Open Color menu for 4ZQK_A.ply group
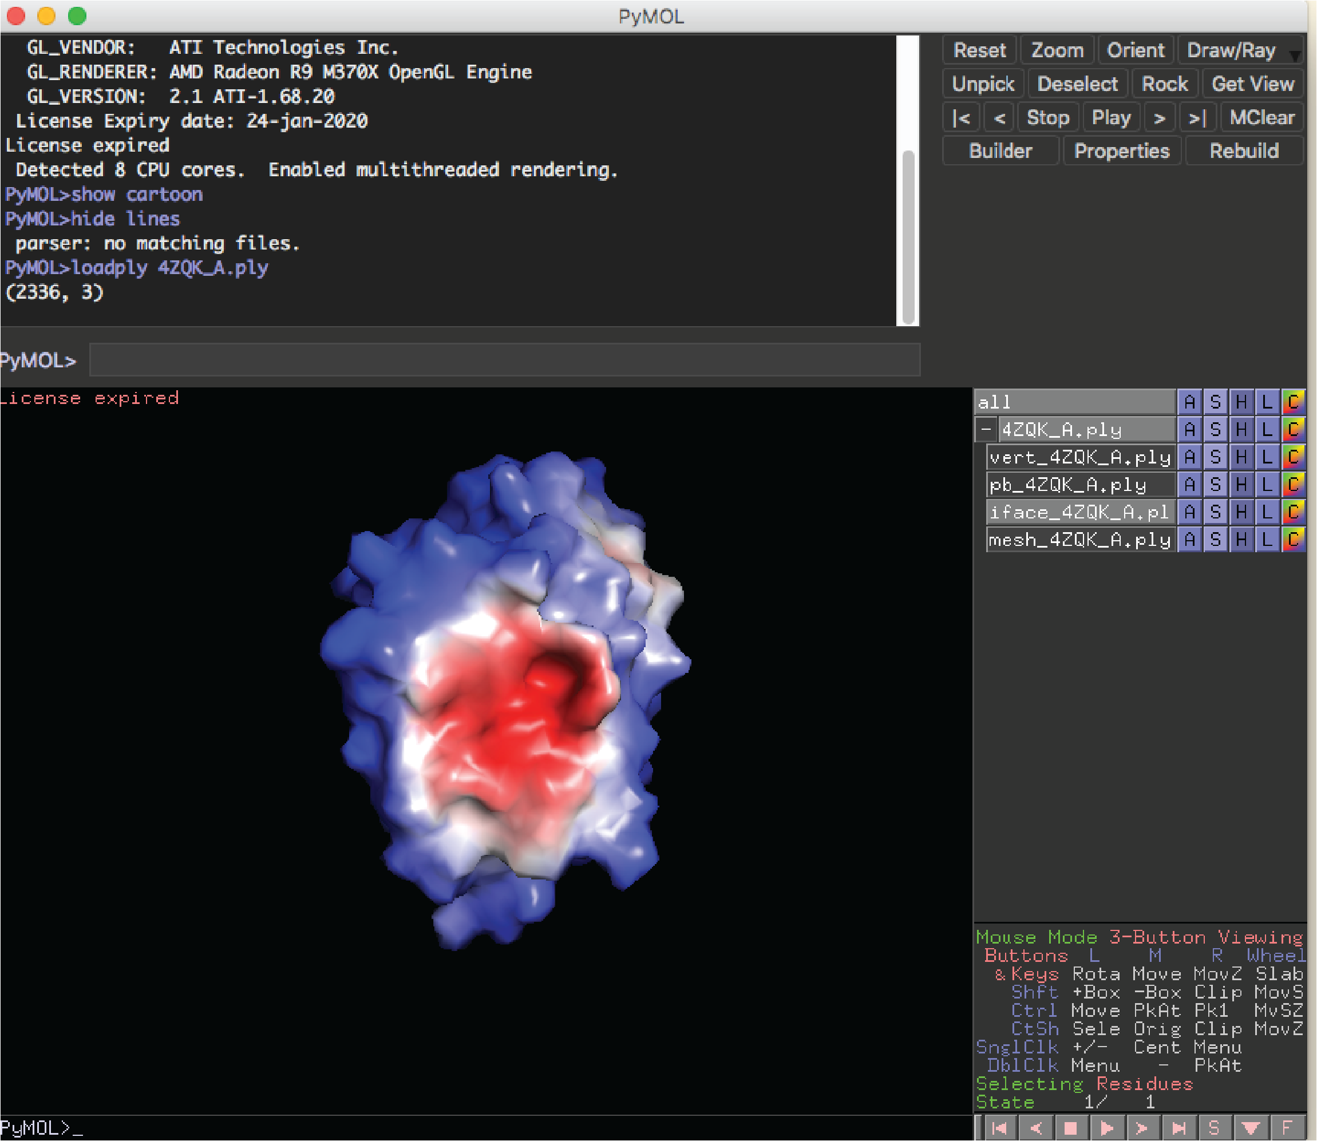The image size is (1317, 1141). click(1294, 430)
